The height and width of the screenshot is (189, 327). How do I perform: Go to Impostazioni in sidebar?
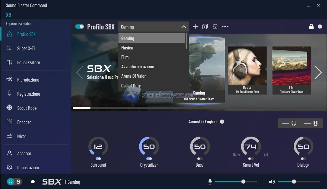click(28, 168)
